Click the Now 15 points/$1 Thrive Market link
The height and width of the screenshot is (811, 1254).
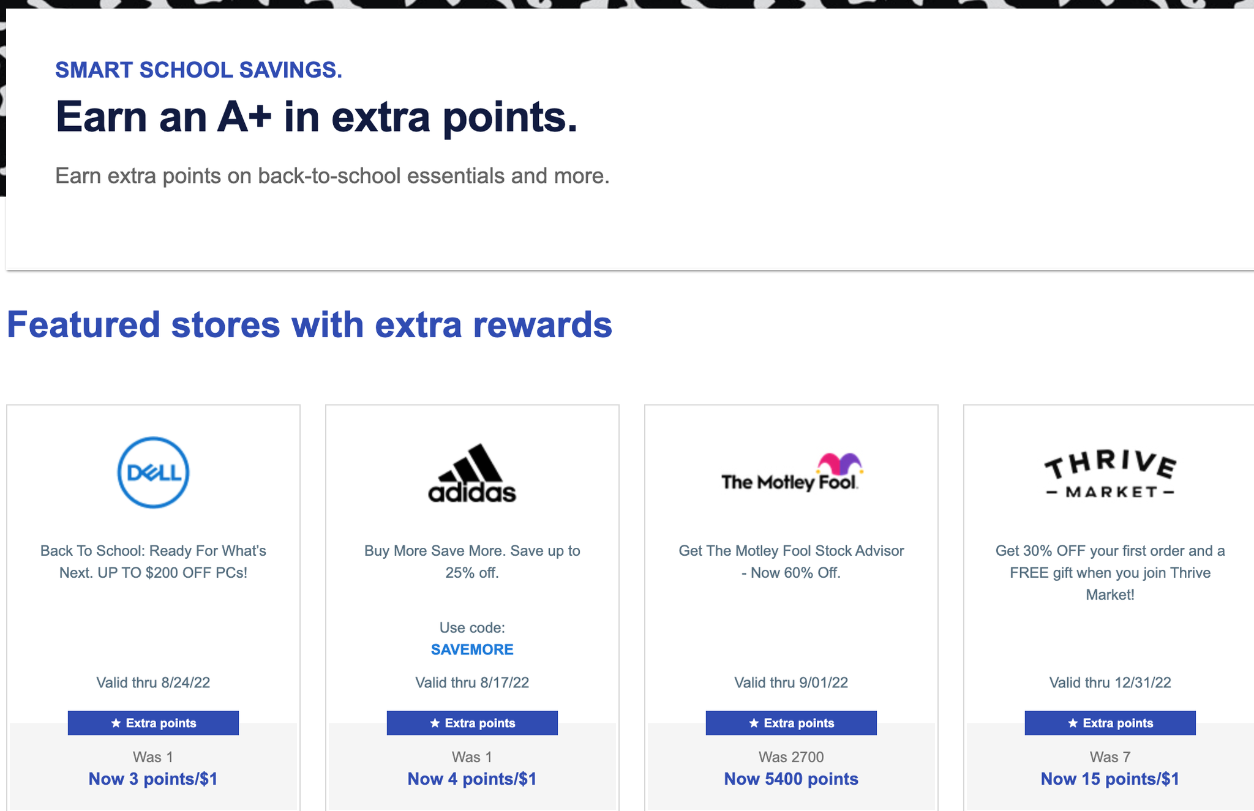coord(1109,779)
